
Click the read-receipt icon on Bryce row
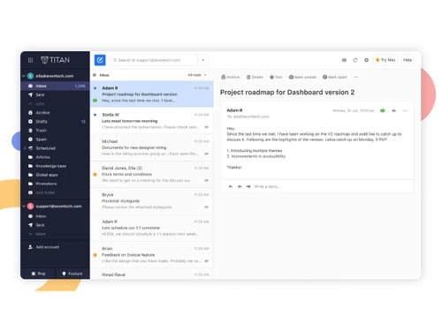pos(207,207)
